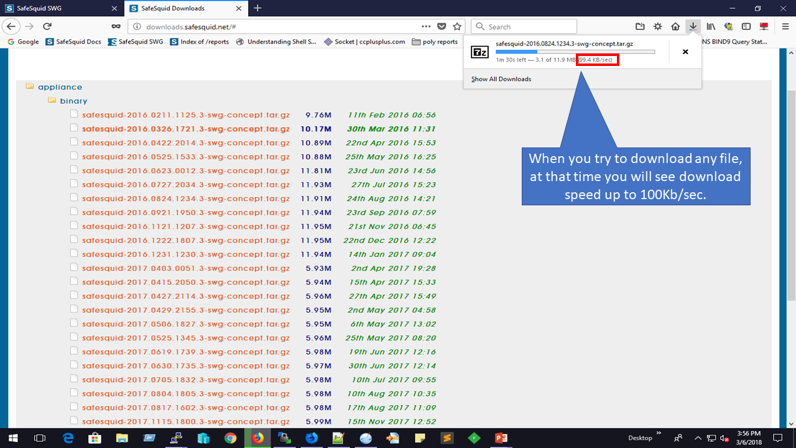Open PowerPoint from the taskbar
Image resolution: width=796 pixels, height=448 pixels.
point(501,438)
